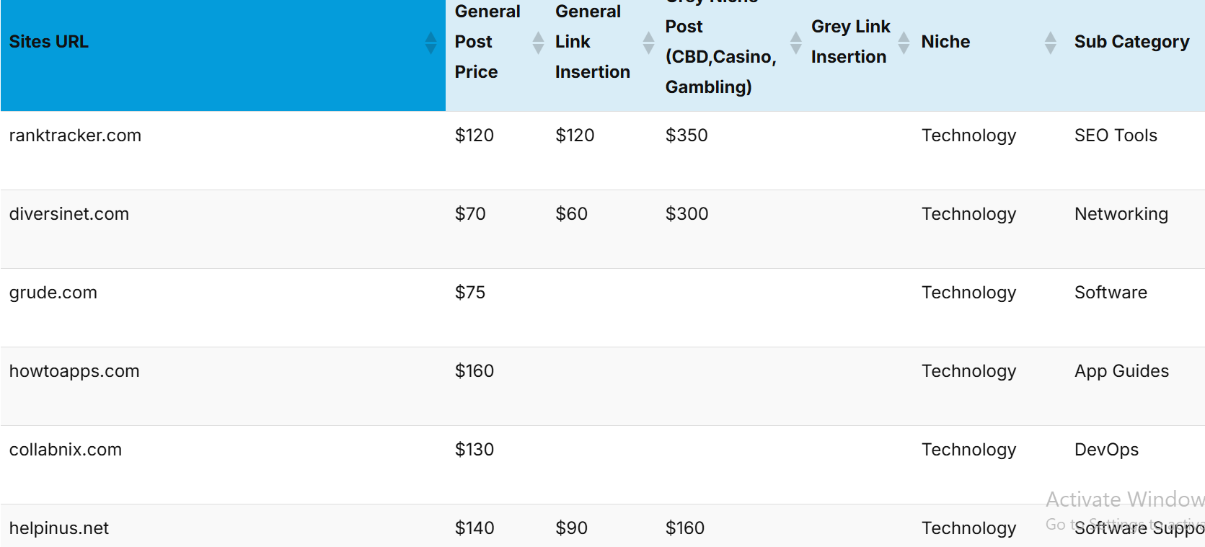Click the Niche column header text
The width and height of the screenshot is (1205, 547).
[945, 42]
